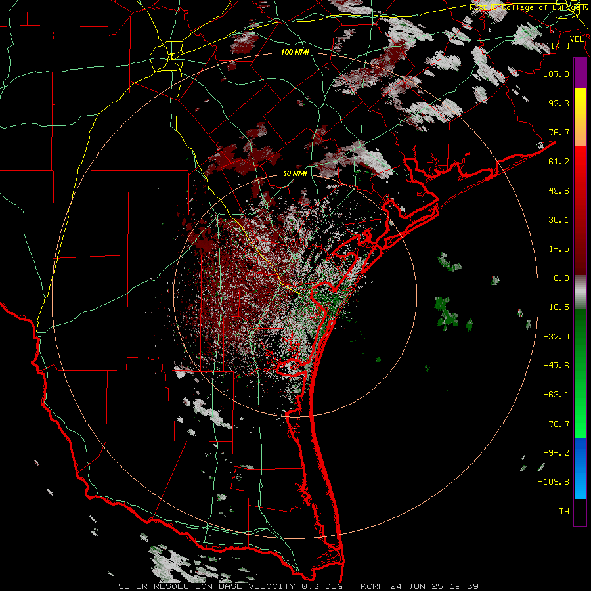Select the -16.5 legend value
The width and height of the screenshot is (591, 591).
[556, 307]
